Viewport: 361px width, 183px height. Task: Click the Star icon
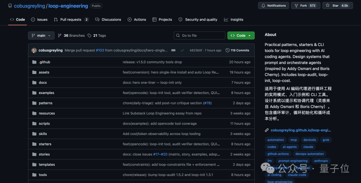point(328,5)
